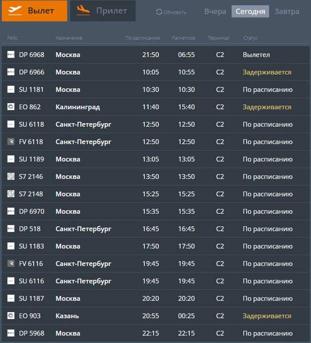
Task: Click Задерживается status for flight DP 6966
Action: (x=267, y=72)
